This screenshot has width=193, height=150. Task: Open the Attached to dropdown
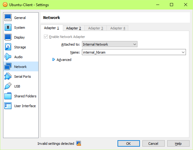click(110, 44)
